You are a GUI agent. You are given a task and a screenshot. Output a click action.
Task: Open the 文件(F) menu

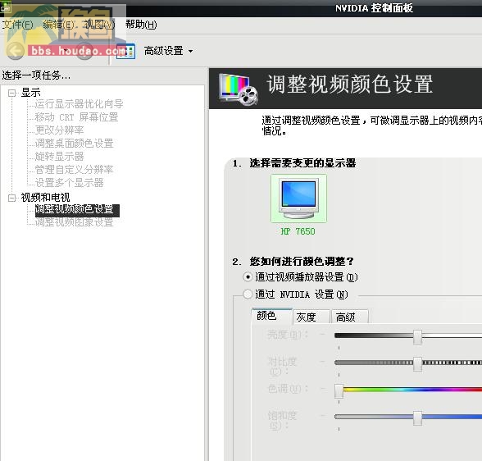click(17, 25)
